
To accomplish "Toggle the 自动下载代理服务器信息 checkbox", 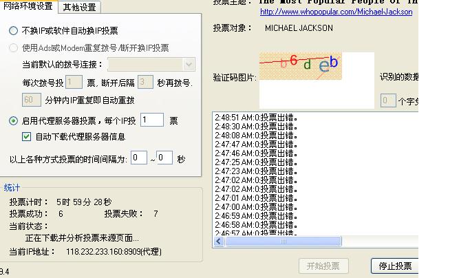I will tap(27, 137).
